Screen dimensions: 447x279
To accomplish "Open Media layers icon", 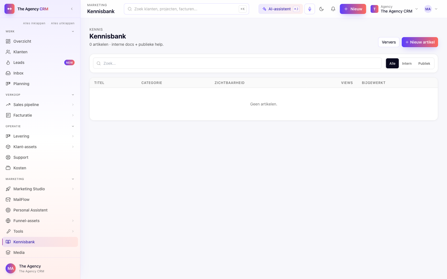I will [x=8, y=252].
